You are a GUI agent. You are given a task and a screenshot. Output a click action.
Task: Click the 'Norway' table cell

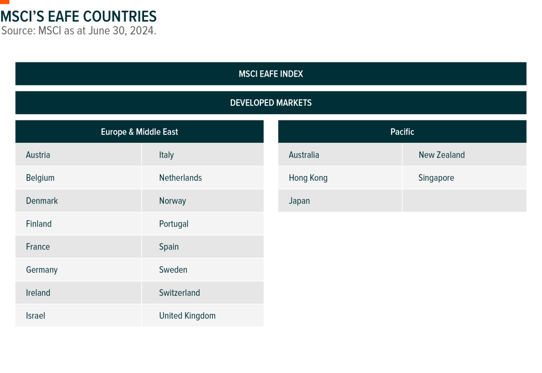(x=203, y=201)
